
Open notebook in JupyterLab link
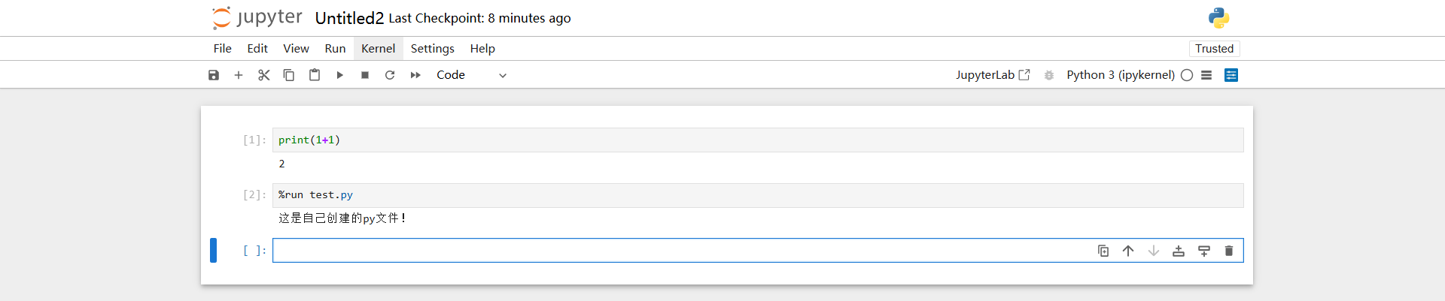pyautogui.click(x=992, y=75)
